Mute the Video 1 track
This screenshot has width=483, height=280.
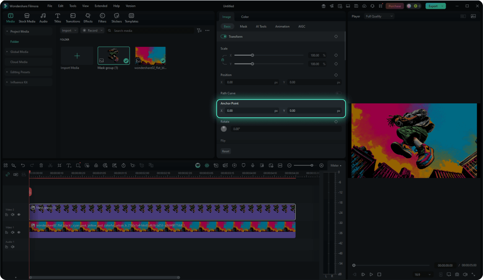coord(13,232)
